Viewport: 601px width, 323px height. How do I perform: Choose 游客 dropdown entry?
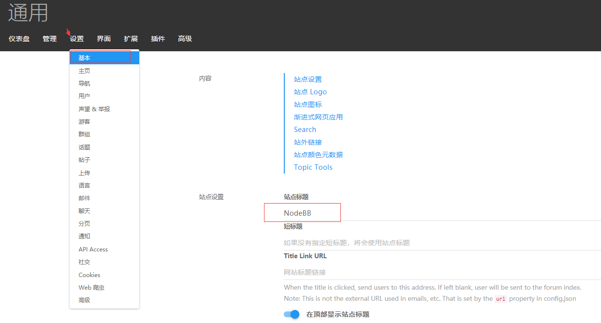(x=104, y=121)
